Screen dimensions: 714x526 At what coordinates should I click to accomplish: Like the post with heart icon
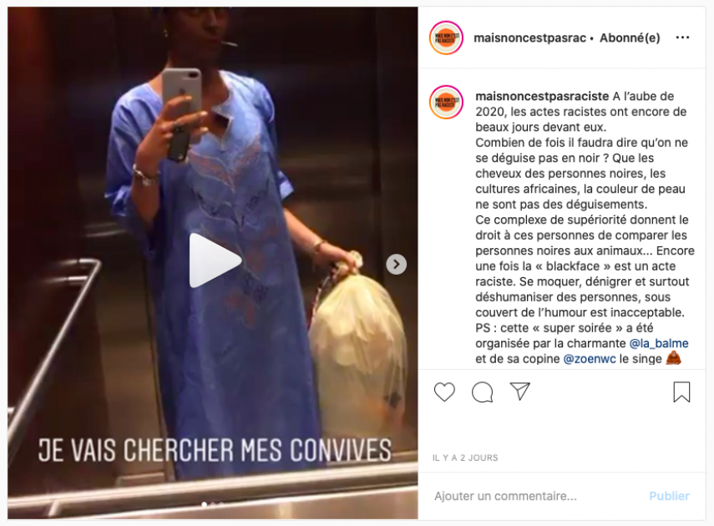(444, 392)
